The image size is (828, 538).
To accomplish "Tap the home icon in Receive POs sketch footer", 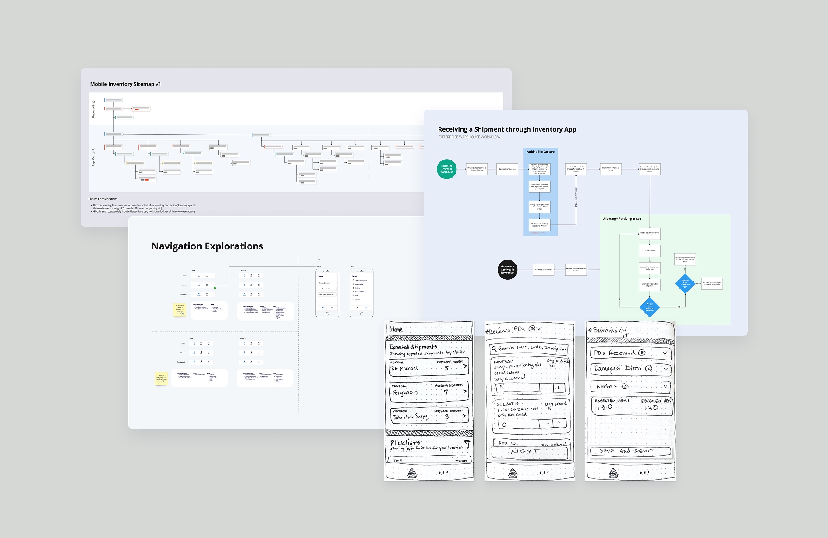I will (512, 473).
